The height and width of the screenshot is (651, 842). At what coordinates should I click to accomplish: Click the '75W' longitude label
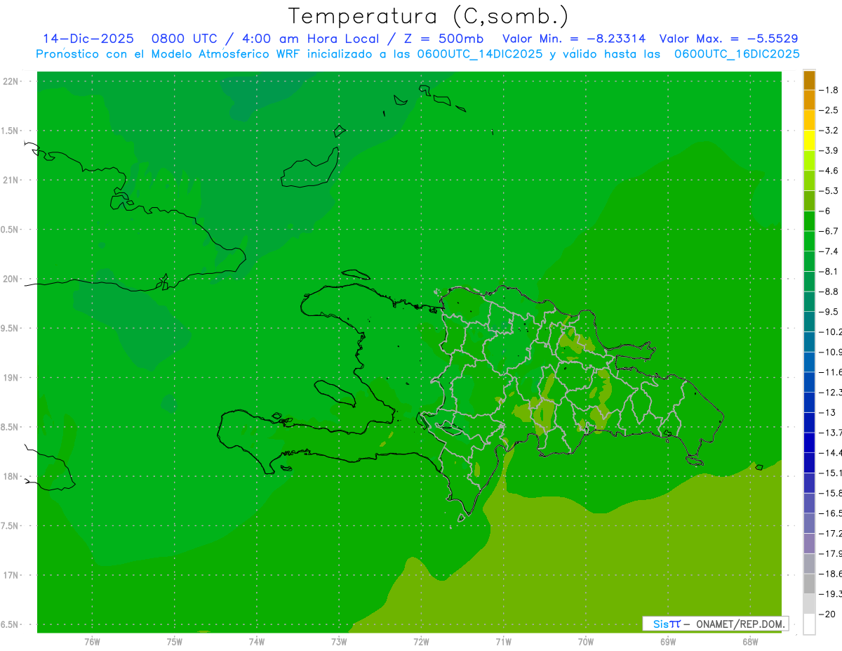[174, 641]
